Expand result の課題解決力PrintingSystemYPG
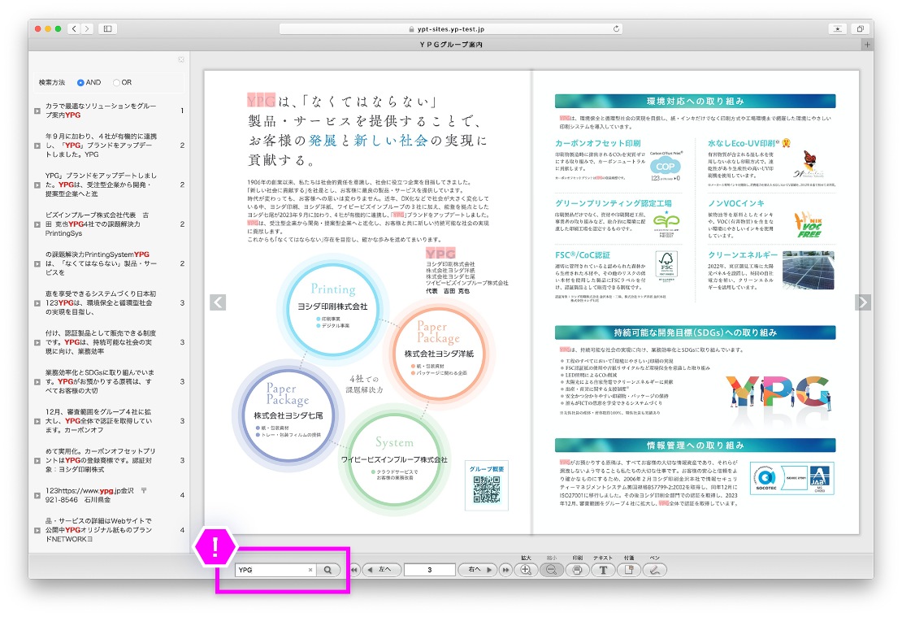 37,263
